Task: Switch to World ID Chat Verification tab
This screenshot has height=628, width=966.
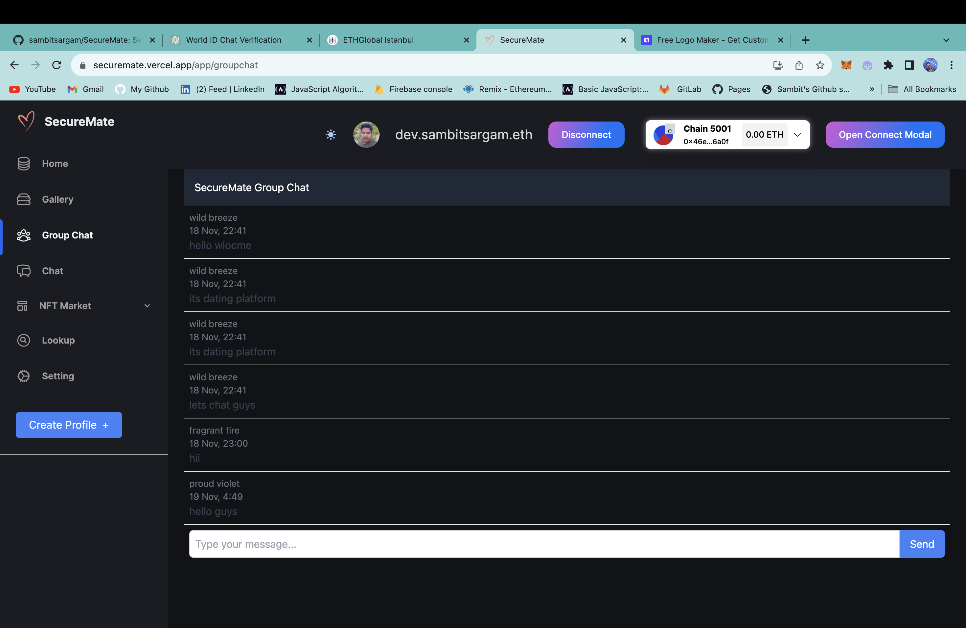Action: point(233,40)
